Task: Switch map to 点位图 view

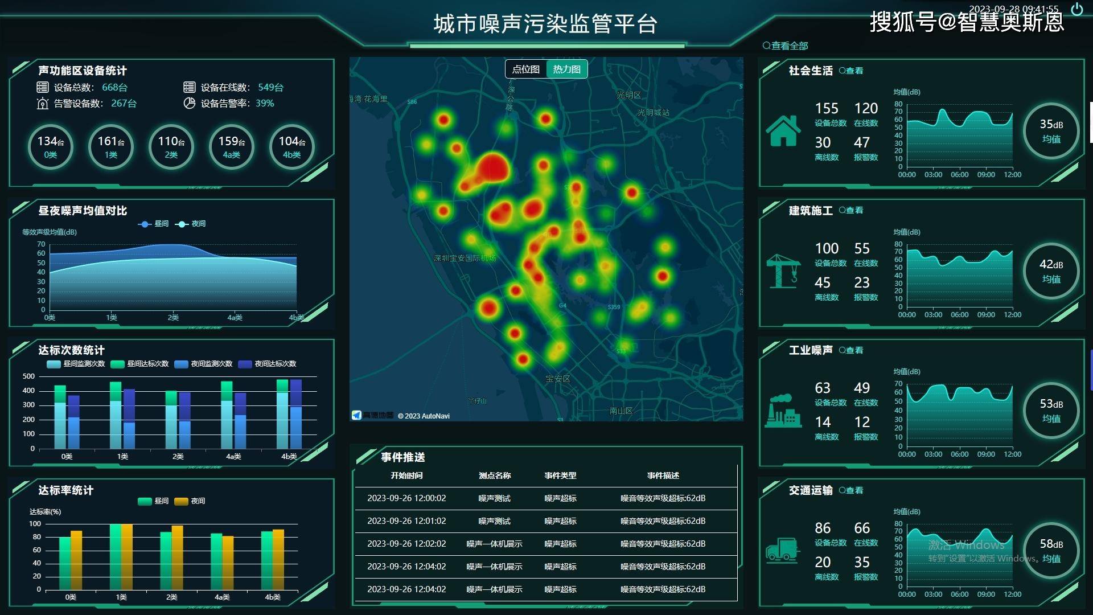Action: (x=526, y=69)
